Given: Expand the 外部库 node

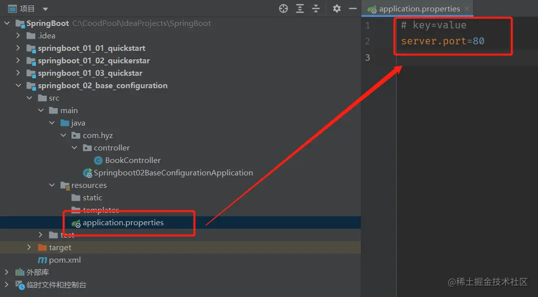Looking at the screenshot, I should tap(6, 272).
